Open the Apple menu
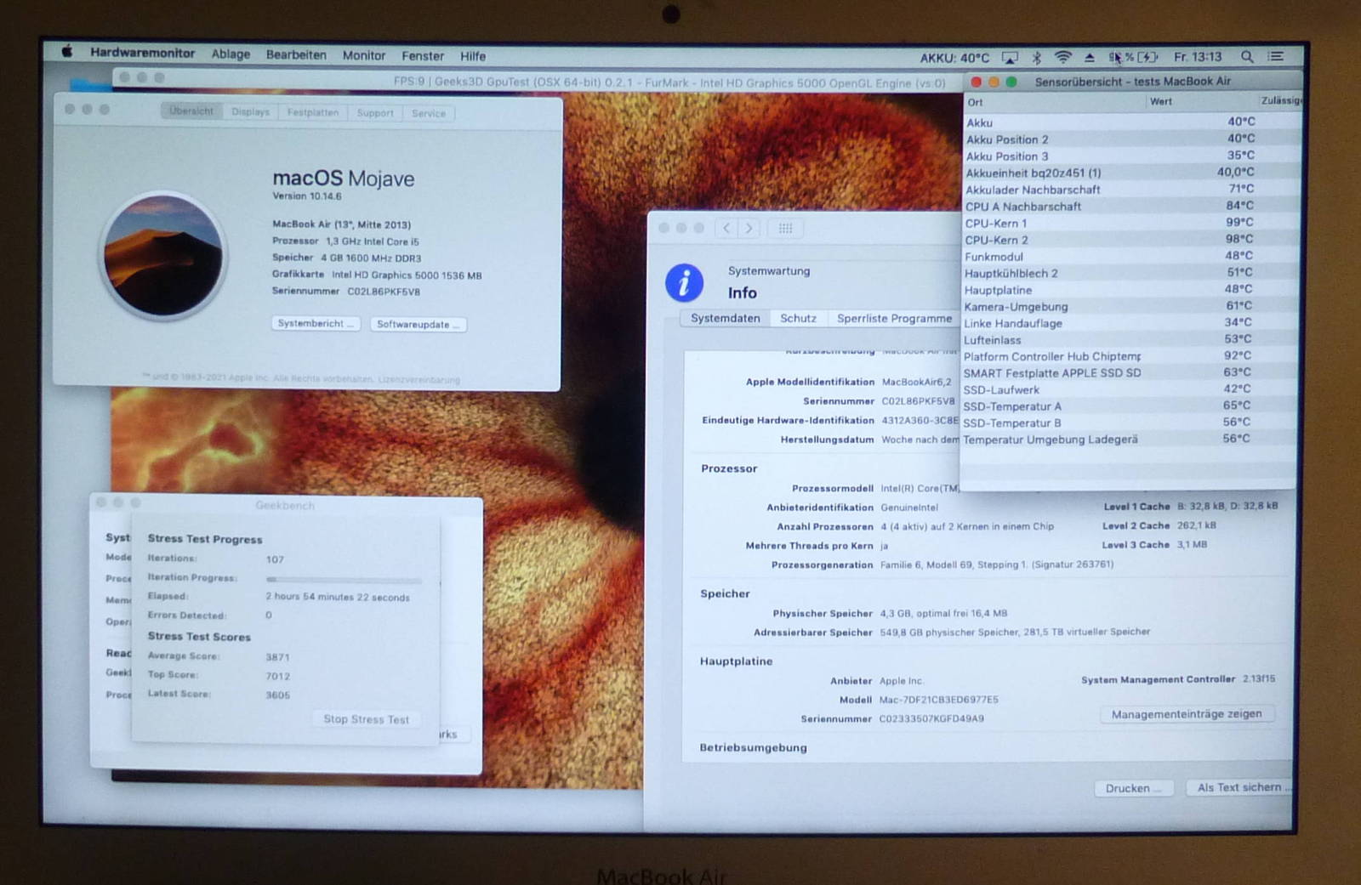The height and width of the screenshot is (885, 1361). tap(67, 52)
